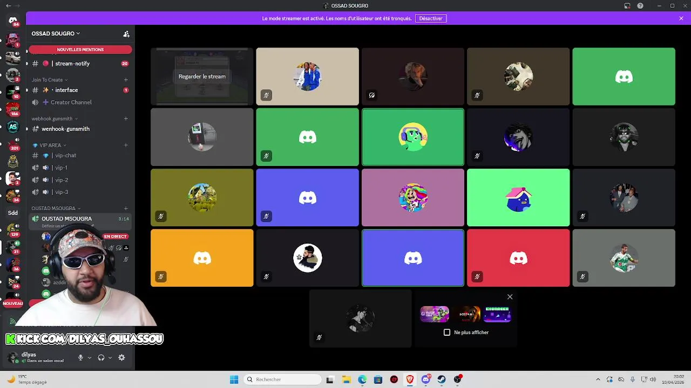Open the invite people icon beside OSSAD SOUGRO
Screen dimensions: 691x388
click(126, 34)
